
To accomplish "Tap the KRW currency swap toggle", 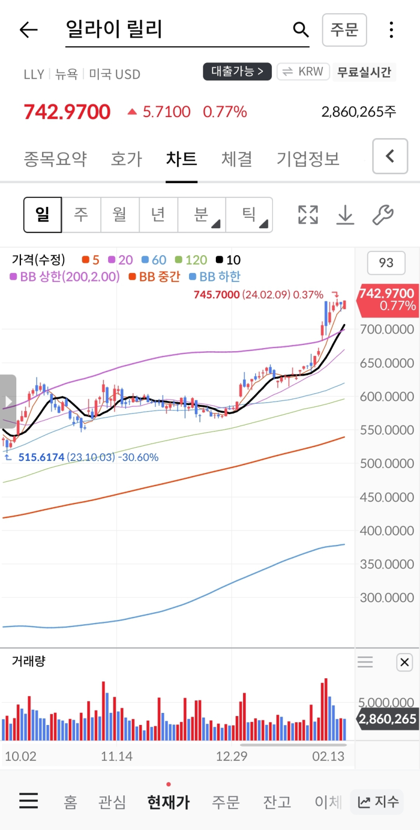I will click(x=303, y=72).
